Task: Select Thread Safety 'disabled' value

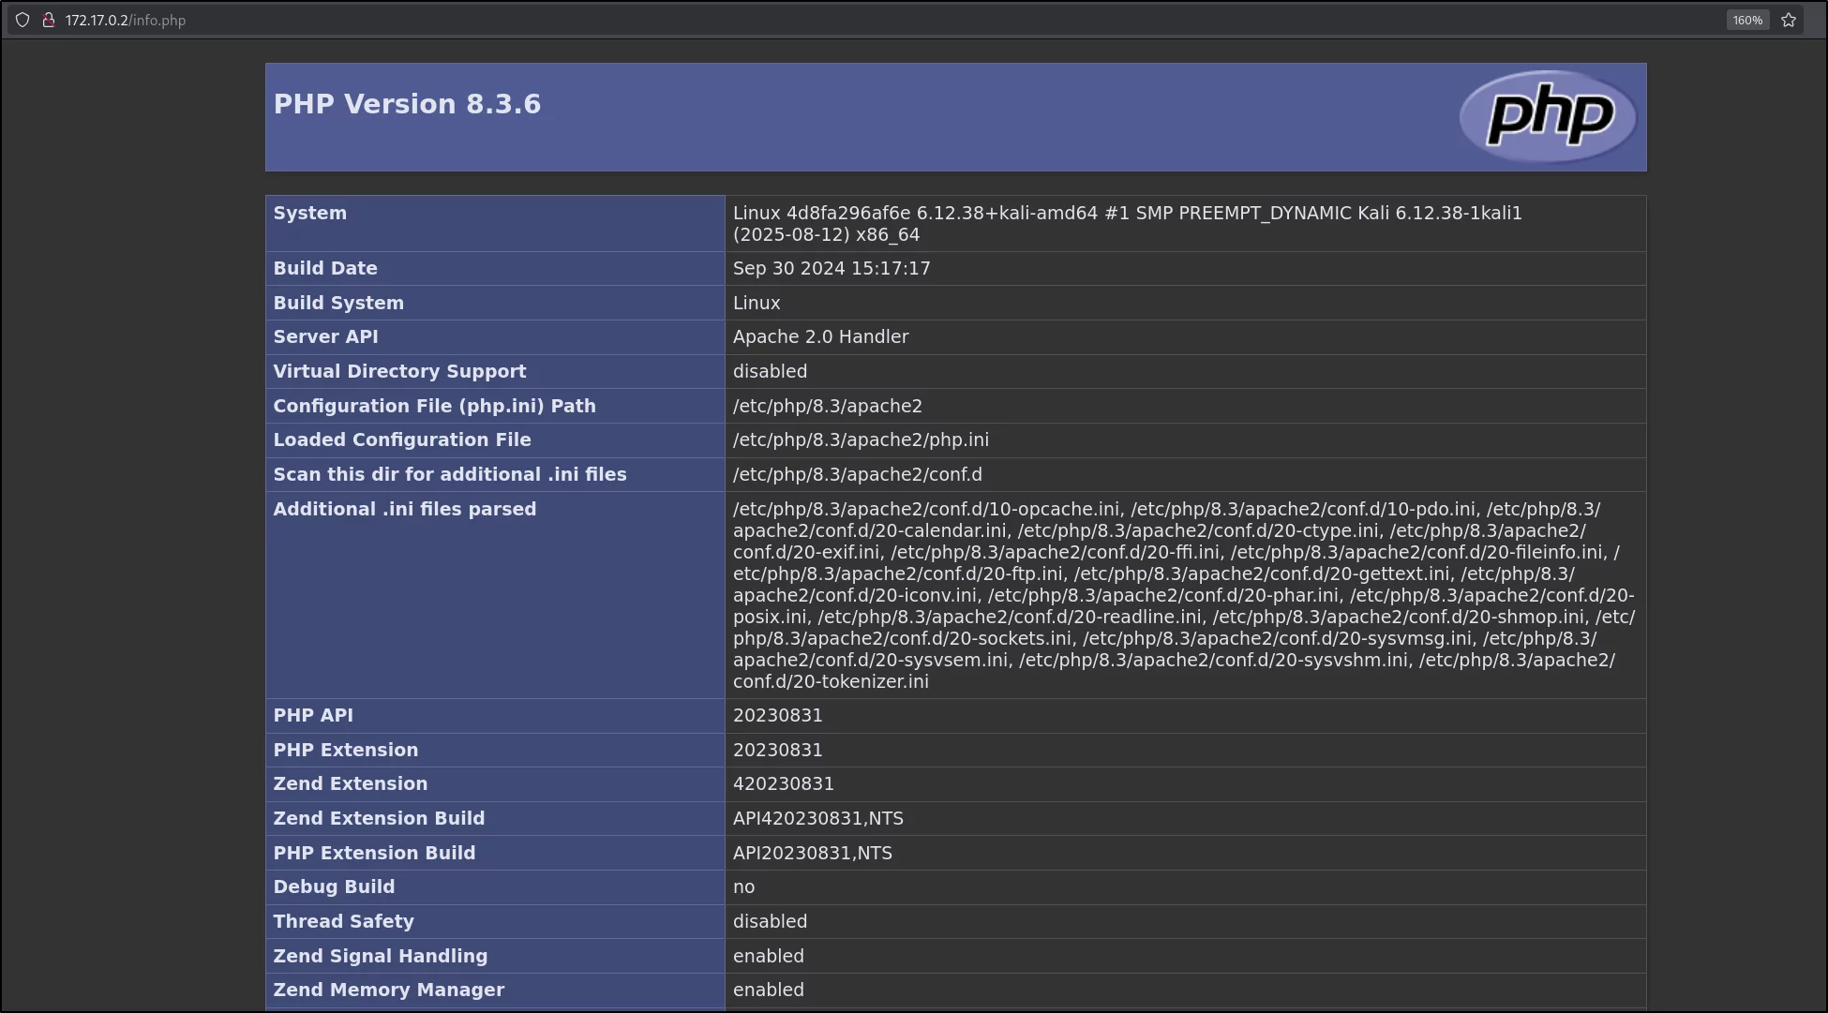Action: pyautogui.click(x=770, y=921)
